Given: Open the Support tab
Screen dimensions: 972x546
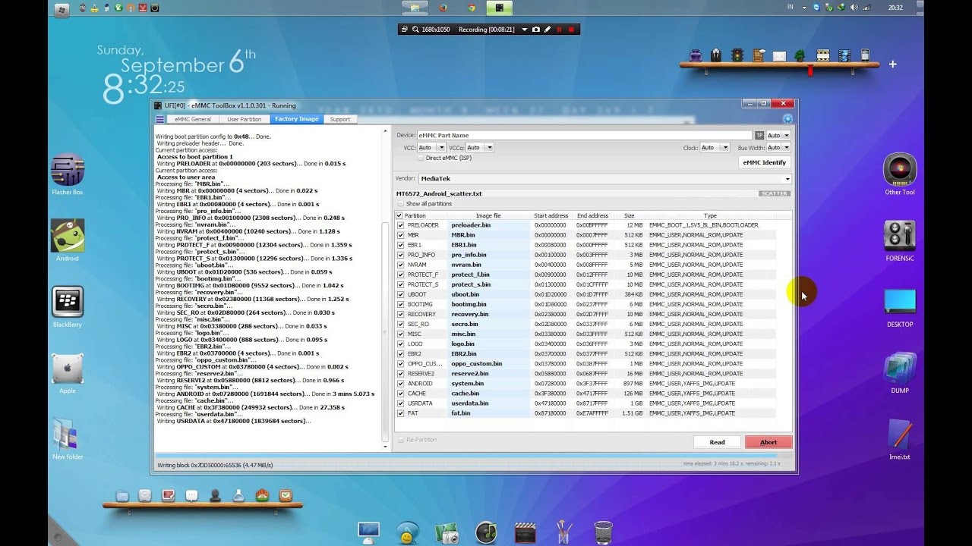Looking at the screenshot, I should 340,119.
